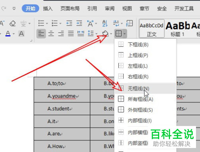The image size is (200, 152).
Task: Click the phonetic guide wén icon
Action: pyautogui.click(x=24, y=24)
